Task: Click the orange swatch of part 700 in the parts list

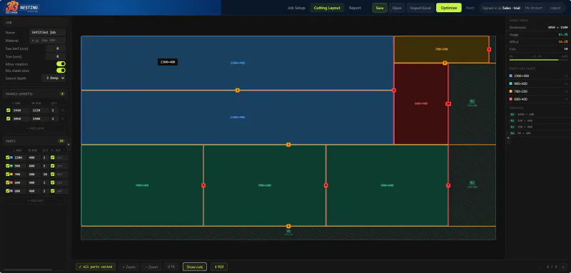Action: (11, 174)
